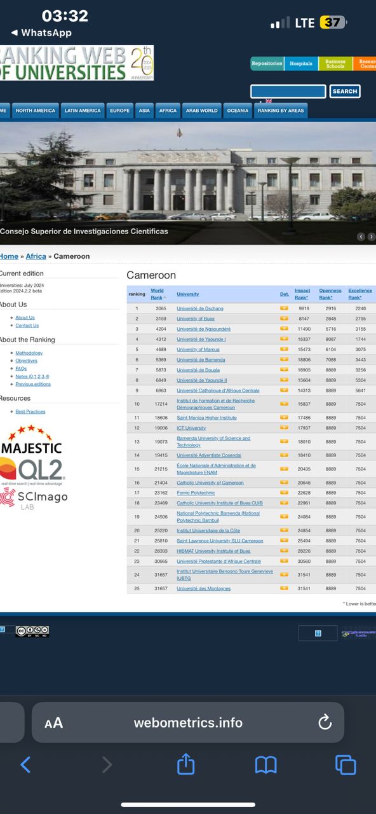The width and height of the screenshot is (376, 814).
Task: Open details icon for University of Bamenda
Action: coord(284,359)
